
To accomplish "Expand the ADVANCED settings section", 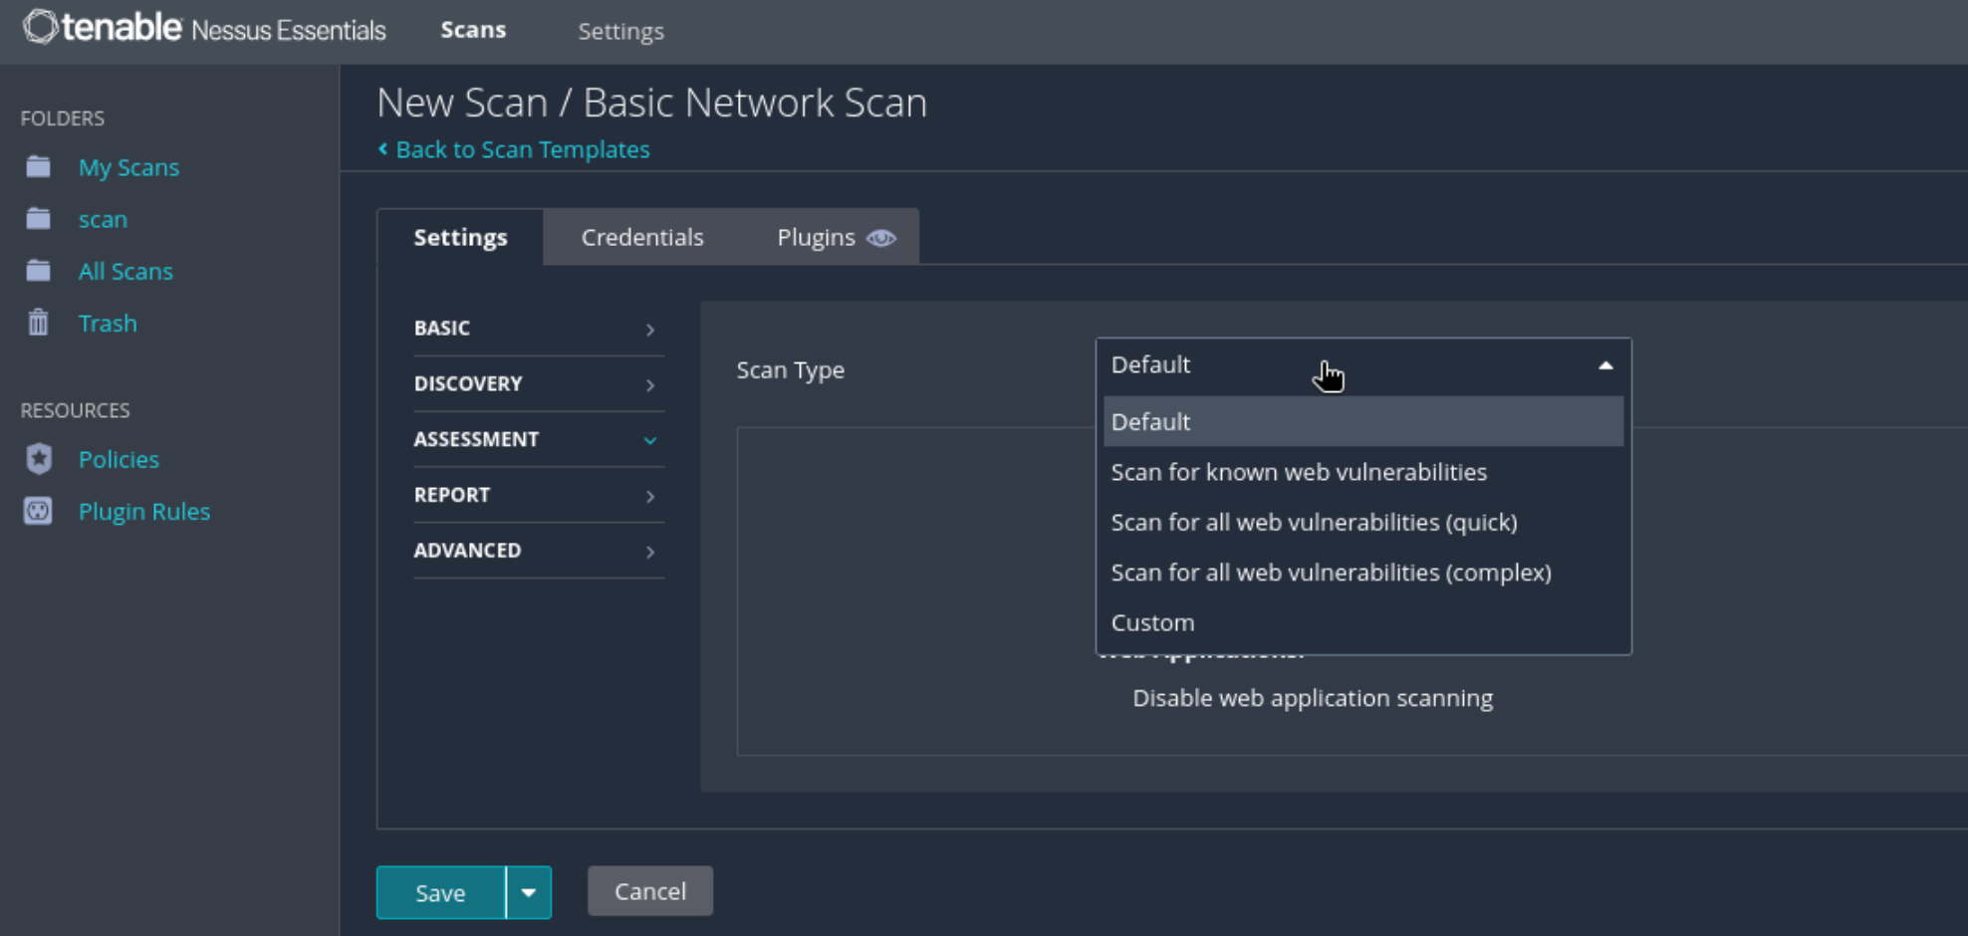I will 539,551.
